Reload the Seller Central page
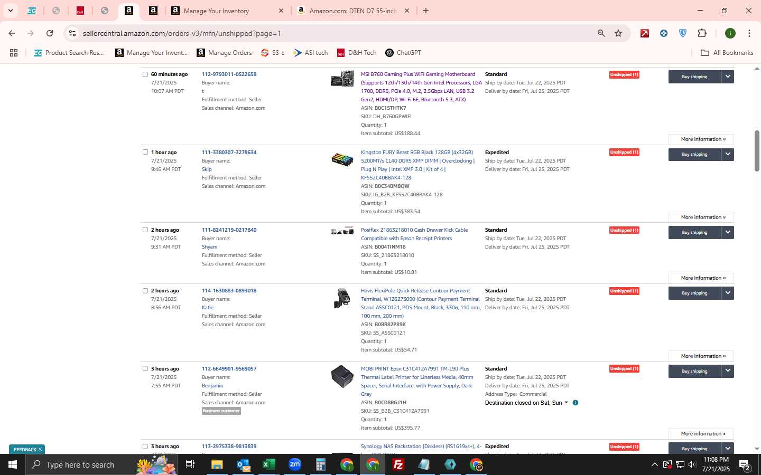The image size is (761, 475). 50,33
